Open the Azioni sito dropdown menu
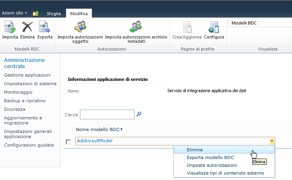 pos(14,13)
